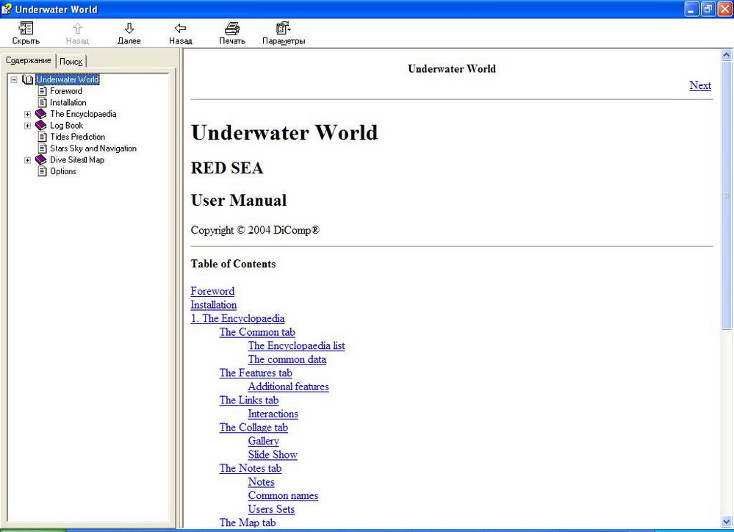Viewport: 734px width, 532px height.
Task: Open The Encyclopaedia list link
Action: 296,345
